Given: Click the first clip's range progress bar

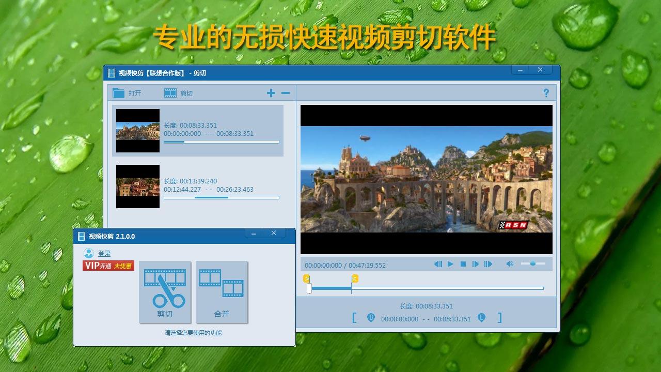Looking at the screenshot, I should pyautogui.click(x=221, y=142).
